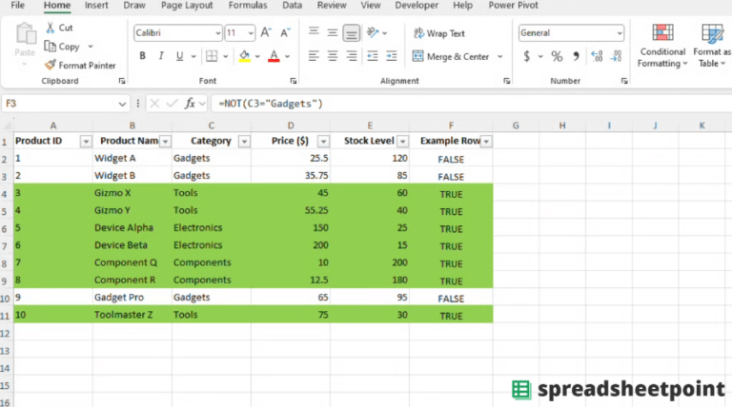This screenshot has width=732, height=407.
Task: Click the yellow fill color button
Action: [x=245, y=56]
